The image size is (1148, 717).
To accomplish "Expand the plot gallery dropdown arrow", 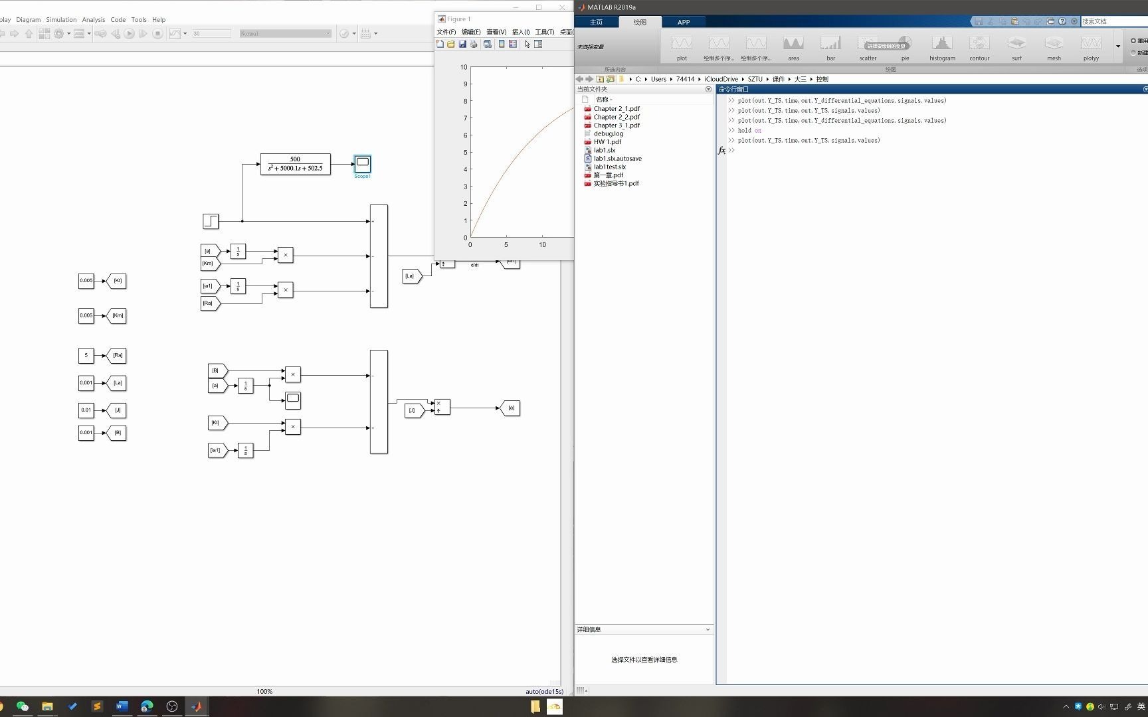I will [x=1118, y=46].
